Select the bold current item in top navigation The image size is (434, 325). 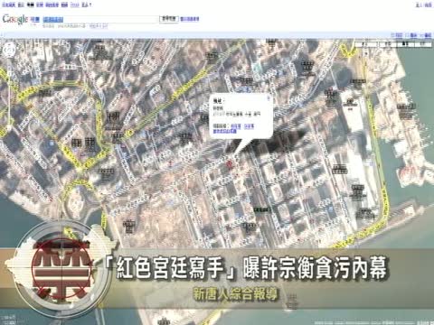(30, 5)
